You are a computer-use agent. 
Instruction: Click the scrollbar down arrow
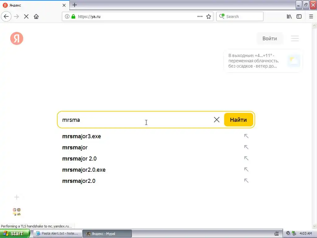(314, 226)
